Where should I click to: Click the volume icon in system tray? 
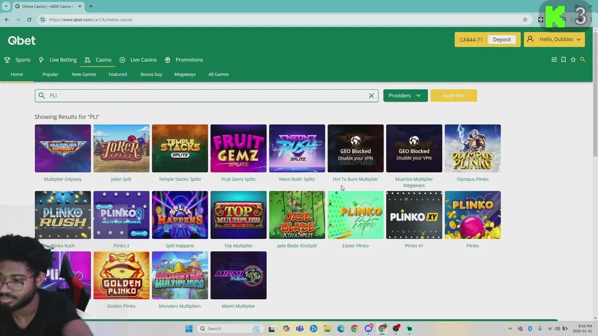(557, 329)
